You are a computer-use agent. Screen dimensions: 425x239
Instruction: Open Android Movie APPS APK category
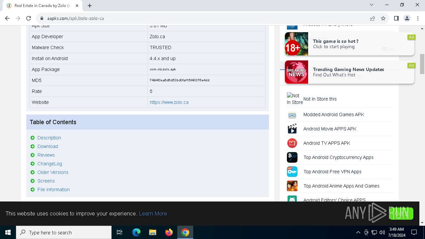[x=330, y=129]
